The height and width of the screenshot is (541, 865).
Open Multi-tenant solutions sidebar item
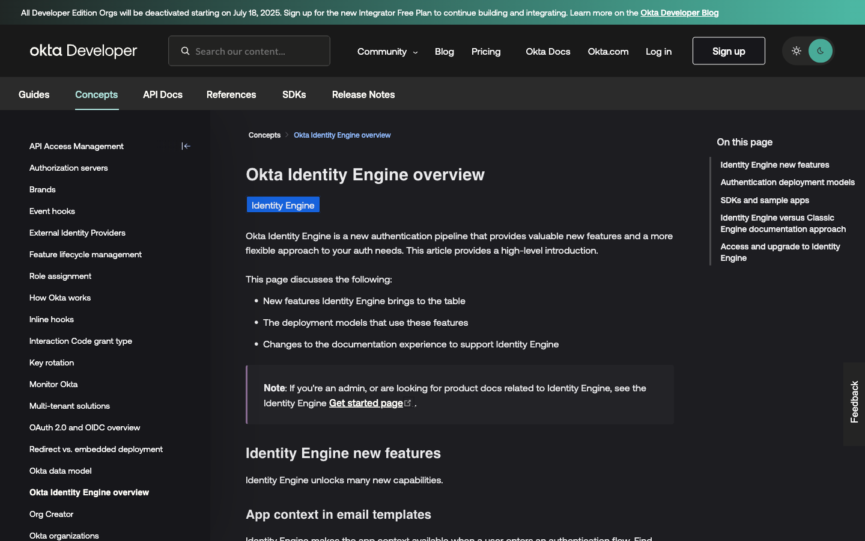pos(70,406)
